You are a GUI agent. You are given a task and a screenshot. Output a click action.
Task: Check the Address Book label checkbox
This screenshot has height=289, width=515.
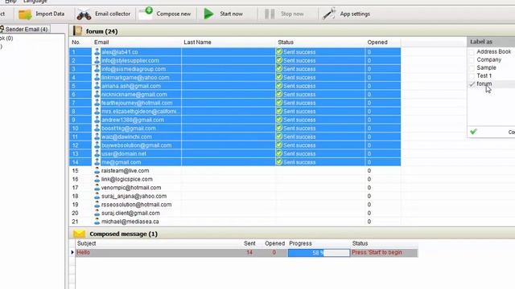click(x=472, y=51)
